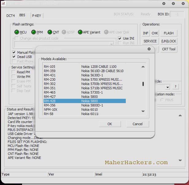This screenshot has width=189, height=185.
Task: Status log scroll up arrow
Action: tap(180, 116)
